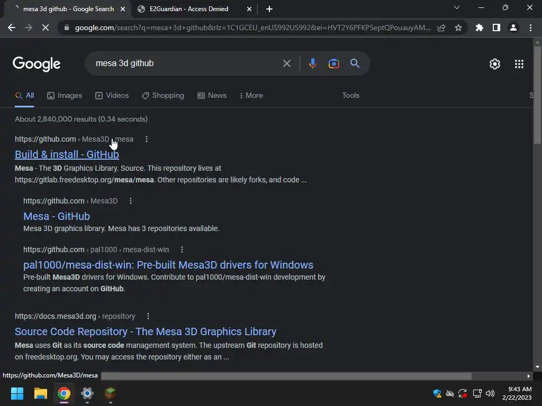Open Chrome side panel
The height and width of the screenshot is (406, 542).
click(496, 27)
